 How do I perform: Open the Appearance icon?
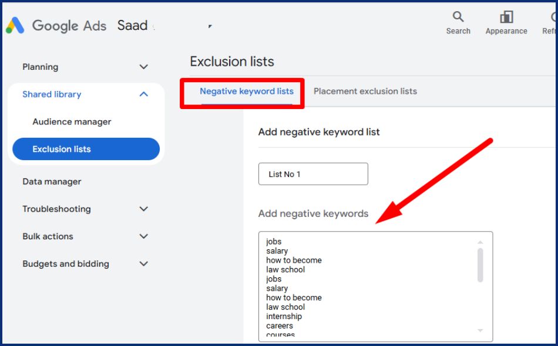(506, 16)
